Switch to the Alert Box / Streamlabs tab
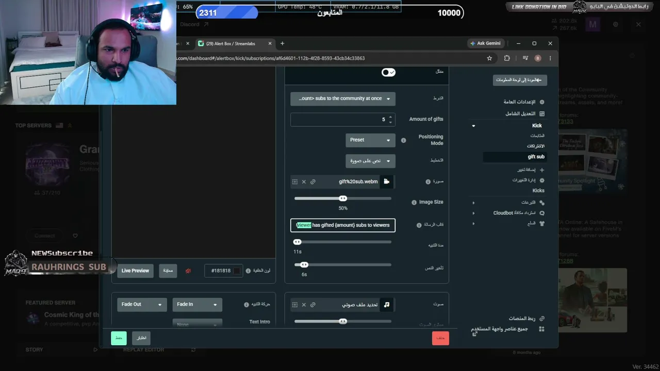Screen dimensions: 660x371 point(235,44)
